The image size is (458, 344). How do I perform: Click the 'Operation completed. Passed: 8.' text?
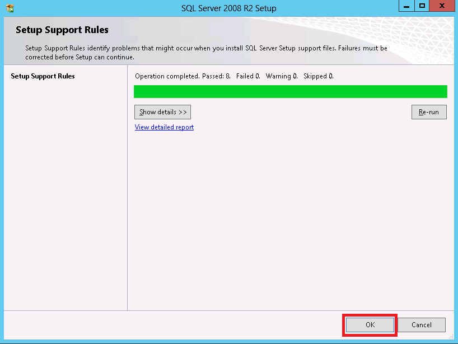tap(183, 76)
